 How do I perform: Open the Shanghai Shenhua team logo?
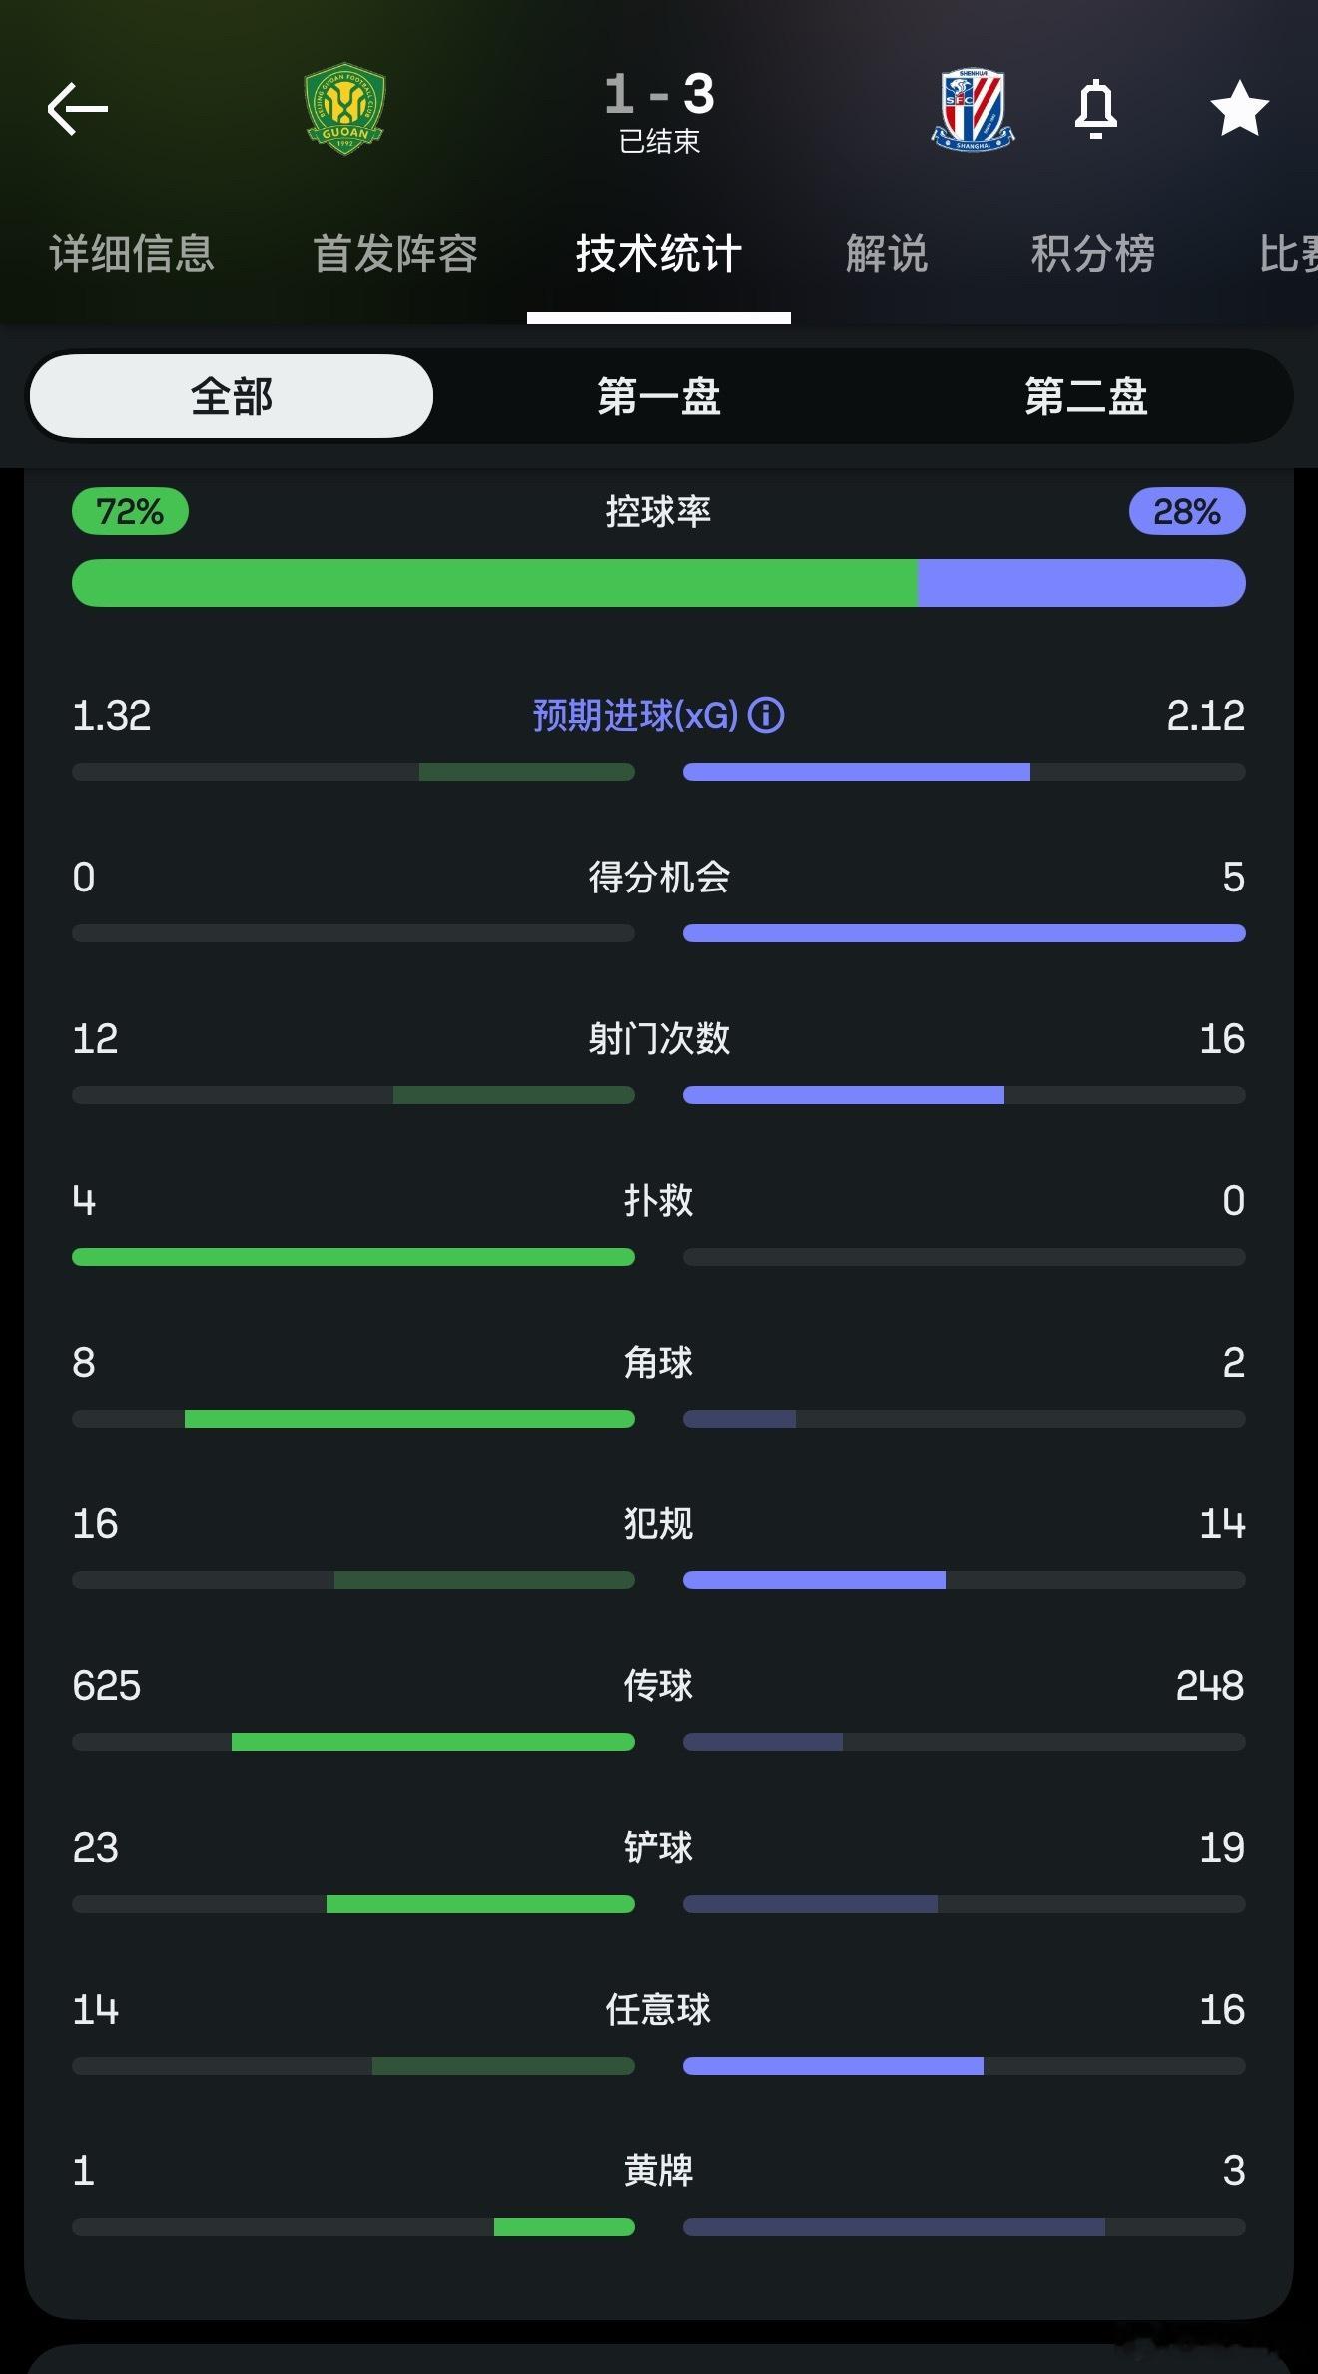coord(973,109)
